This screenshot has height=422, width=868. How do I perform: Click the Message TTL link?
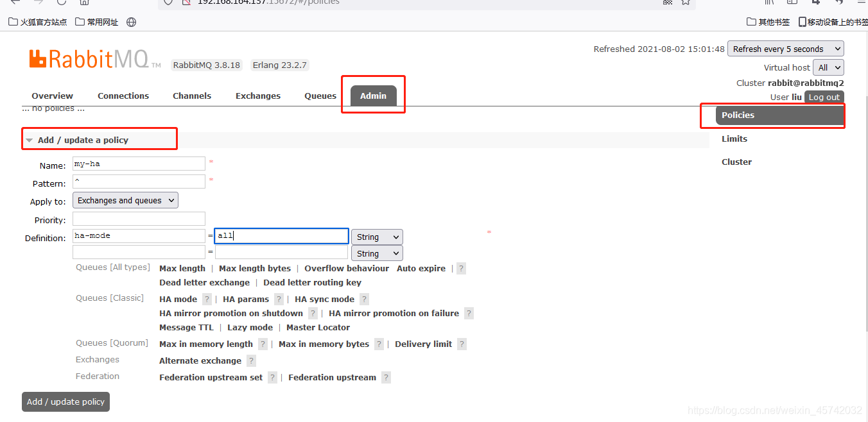pyautogui.click(x=186, y=328)
